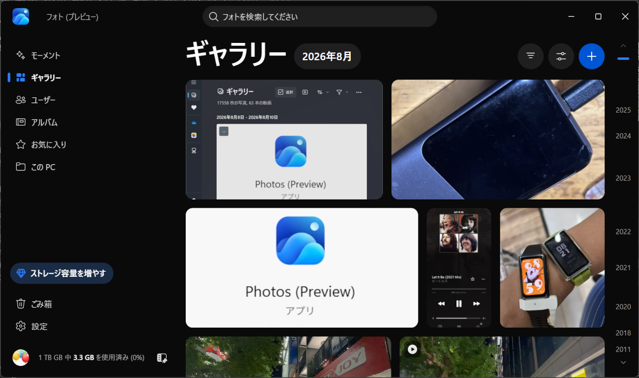Jump to 2023 on the timeline
The image size is (639, 378).
point(623,178)
